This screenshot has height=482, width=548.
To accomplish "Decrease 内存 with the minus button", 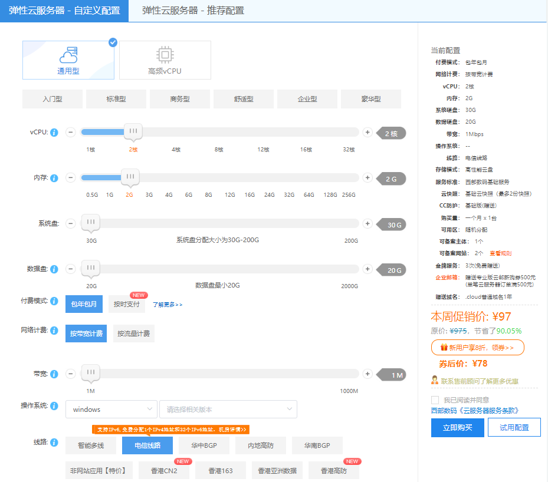I will [x=71, y=177].
